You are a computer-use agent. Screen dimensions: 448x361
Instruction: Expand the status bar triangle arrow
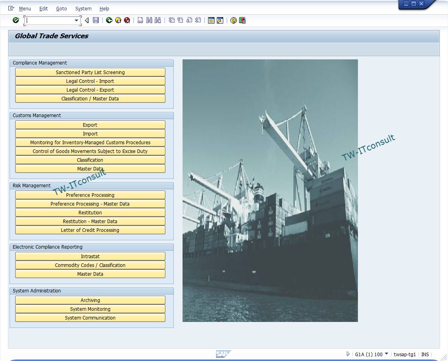click(x=348, y=354)
